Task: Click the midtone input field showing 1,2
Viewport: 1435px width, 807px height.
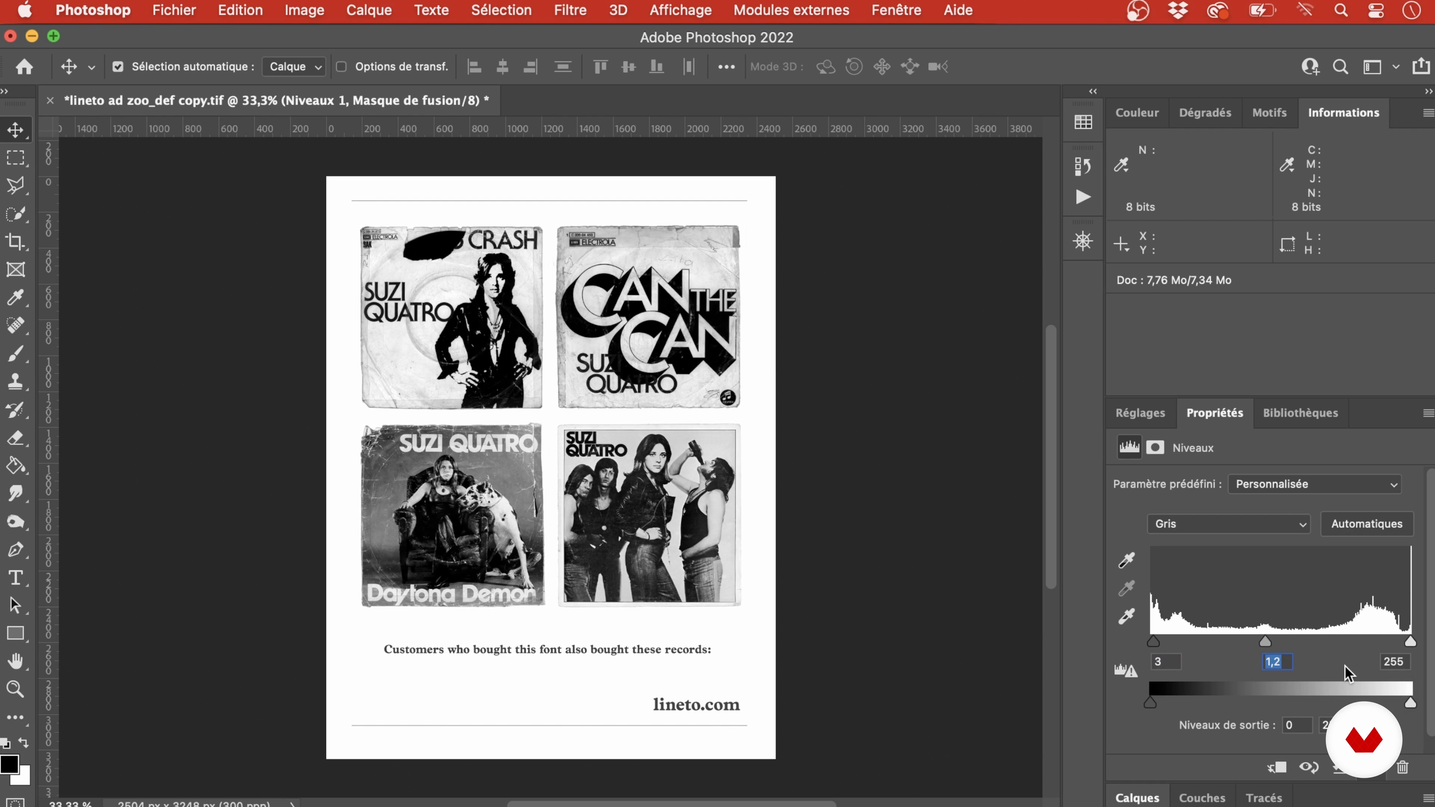Action: (1277, 662)
